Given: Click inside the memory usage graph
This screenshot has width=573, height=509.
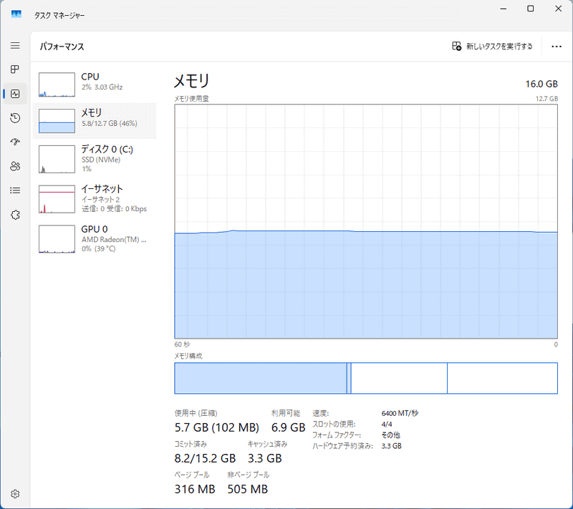Looking at the screenshot, I should coord(365,222).
